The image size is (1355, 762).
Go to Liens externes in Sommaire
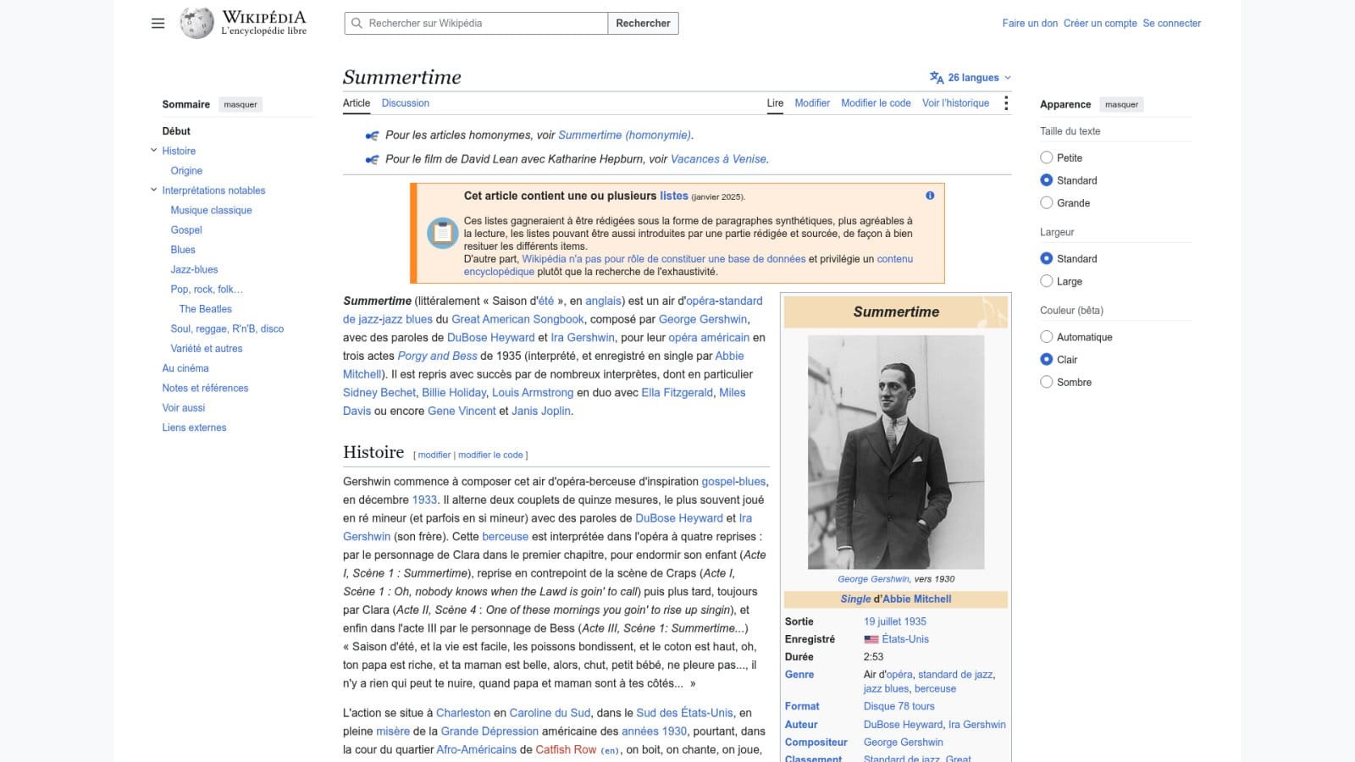pyautogui.click(x=194, y=428)
